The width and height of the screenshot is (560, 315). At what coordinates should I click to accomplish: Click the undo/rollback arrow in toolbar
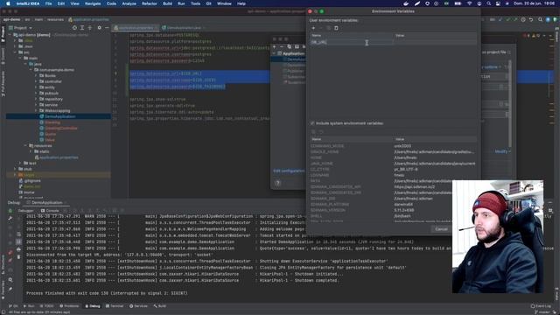click(x=531, y=19)
